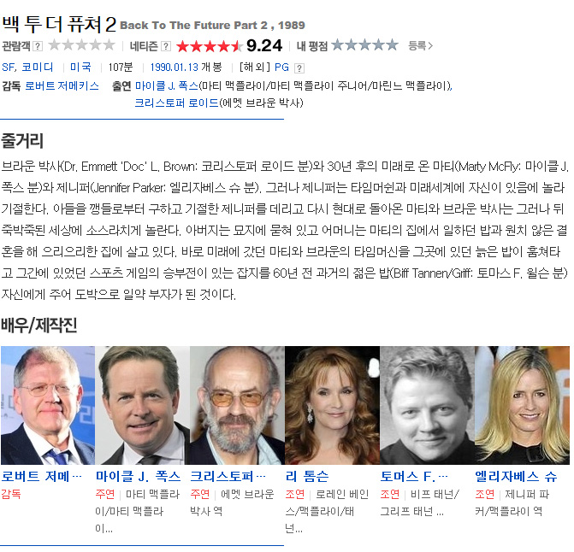Open the 리 톰슨 name link
Viewport: 574px width, 552px height.
(x=307, y=476)
